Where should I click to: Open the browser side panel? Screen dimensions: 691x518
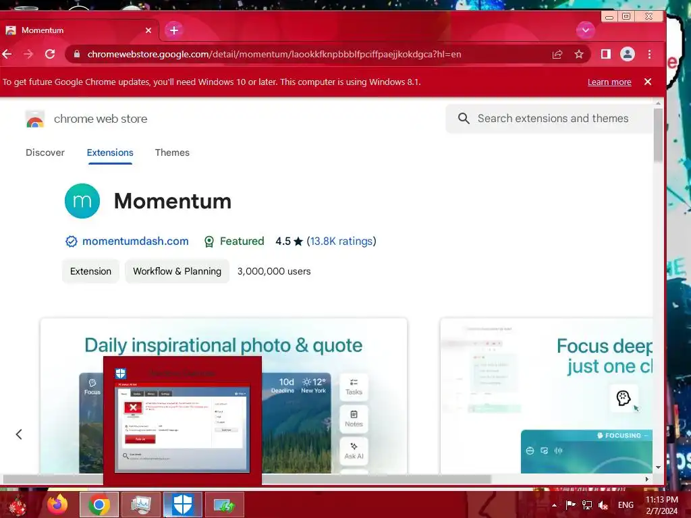click(x=605, y=54)
